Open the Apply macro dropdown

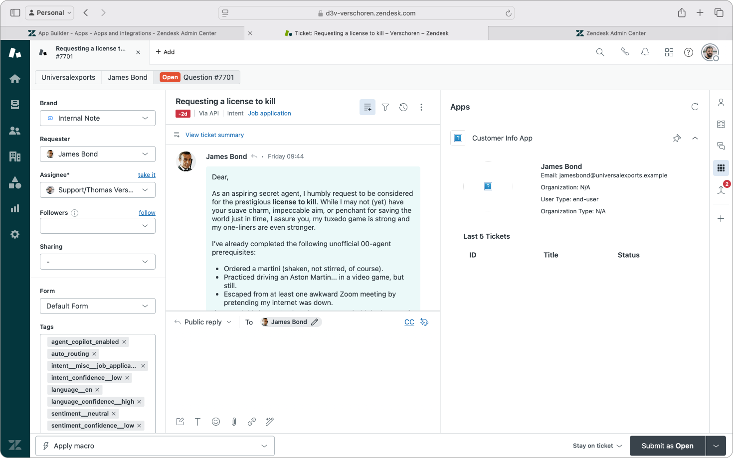coord(155,446)
